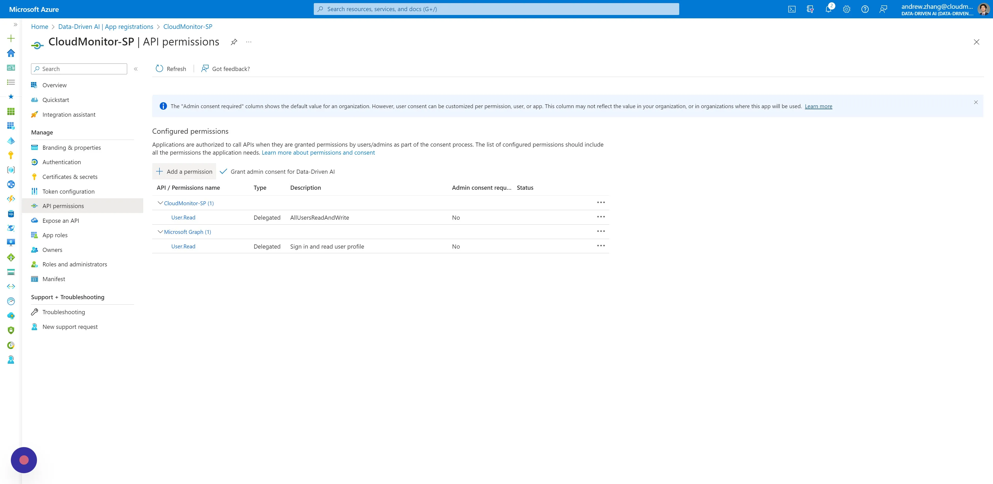Open User.Read permission under Microsoft Graph
This screenshot has height=484, width=993.
pyautogui.click(x=183, y=247)
